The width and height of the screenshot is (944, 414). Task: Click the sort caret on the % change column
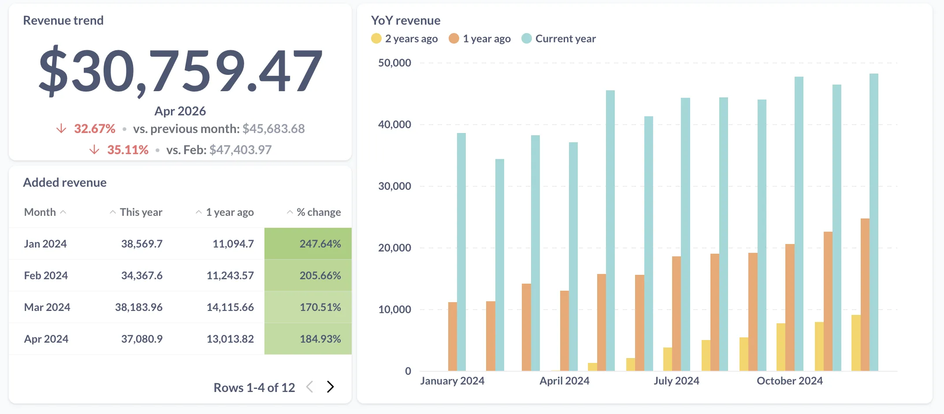click(290, 211)
